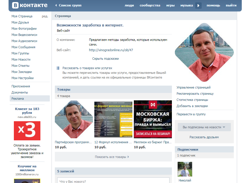Expand the Вы подписаны на новости dropdown
The height and width of the screenshot is (183, 245).
pos(204,127)
